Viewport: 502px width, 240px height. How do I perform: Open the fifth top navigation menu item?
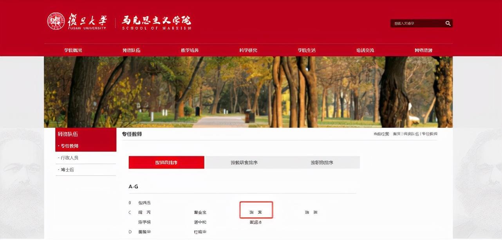click(x=307, y=50)
